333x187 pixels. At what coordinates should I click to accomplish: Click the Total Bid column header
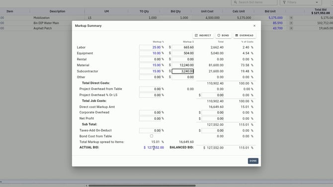(321, 11)
